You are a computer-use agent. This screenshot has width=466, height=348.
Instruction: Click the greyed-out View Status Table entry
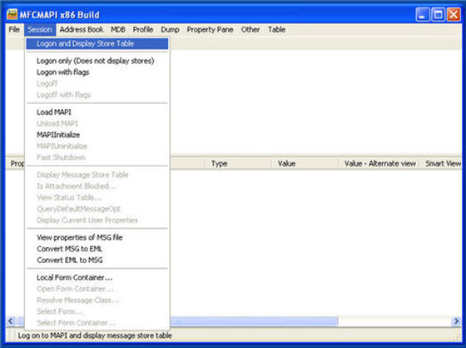[x=97, y=197]
